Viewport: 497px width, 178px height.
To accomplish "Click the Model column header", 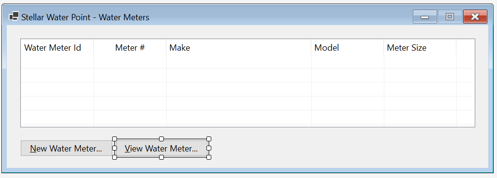I will tap(348, 48).
